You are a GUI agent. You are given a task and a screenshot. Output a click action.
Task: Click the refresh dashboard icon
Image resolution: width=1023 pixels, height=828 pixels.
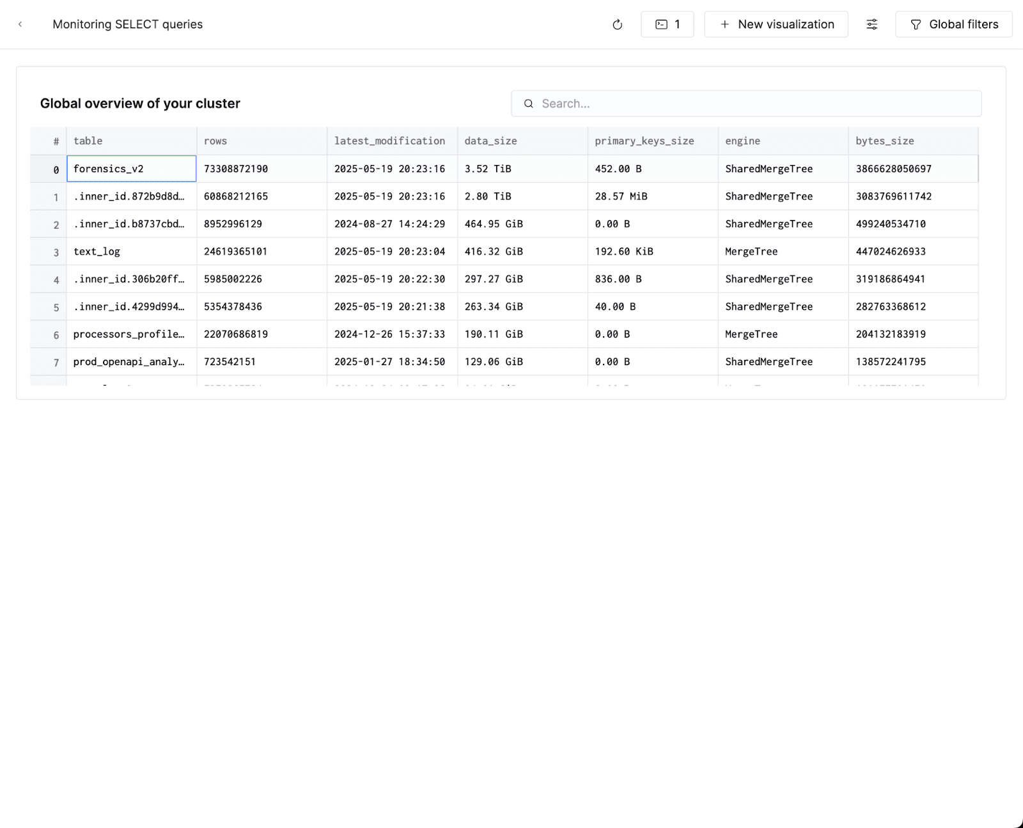617,24
